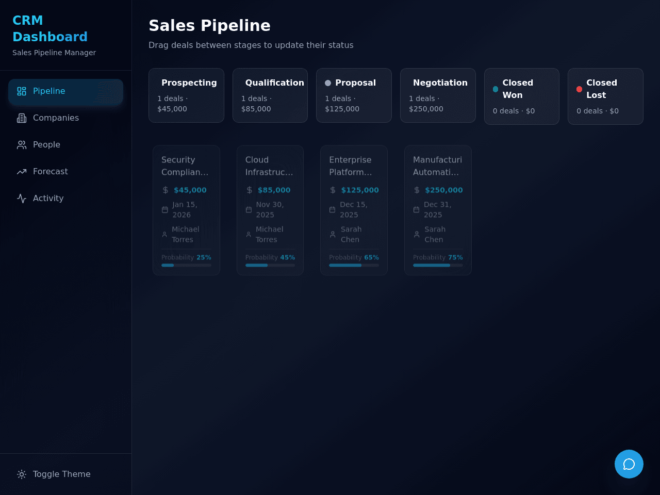Click dollar icon on Security Compliance card
660x495 pixels.
166,190
